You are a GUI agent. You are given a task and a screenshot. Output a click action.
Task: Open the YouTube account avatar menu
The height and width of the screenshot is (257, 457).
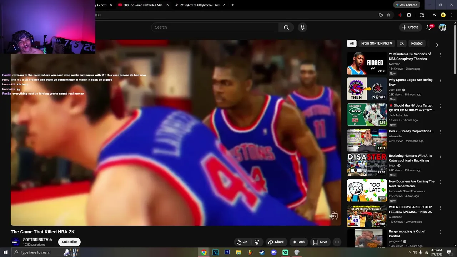click(442, 27)
